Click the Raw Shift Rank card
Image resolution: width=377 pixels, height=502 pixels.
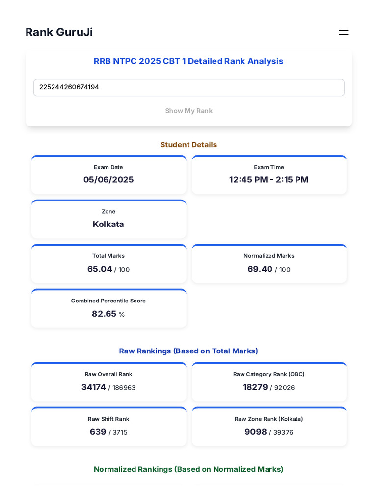tap(108, 427)
